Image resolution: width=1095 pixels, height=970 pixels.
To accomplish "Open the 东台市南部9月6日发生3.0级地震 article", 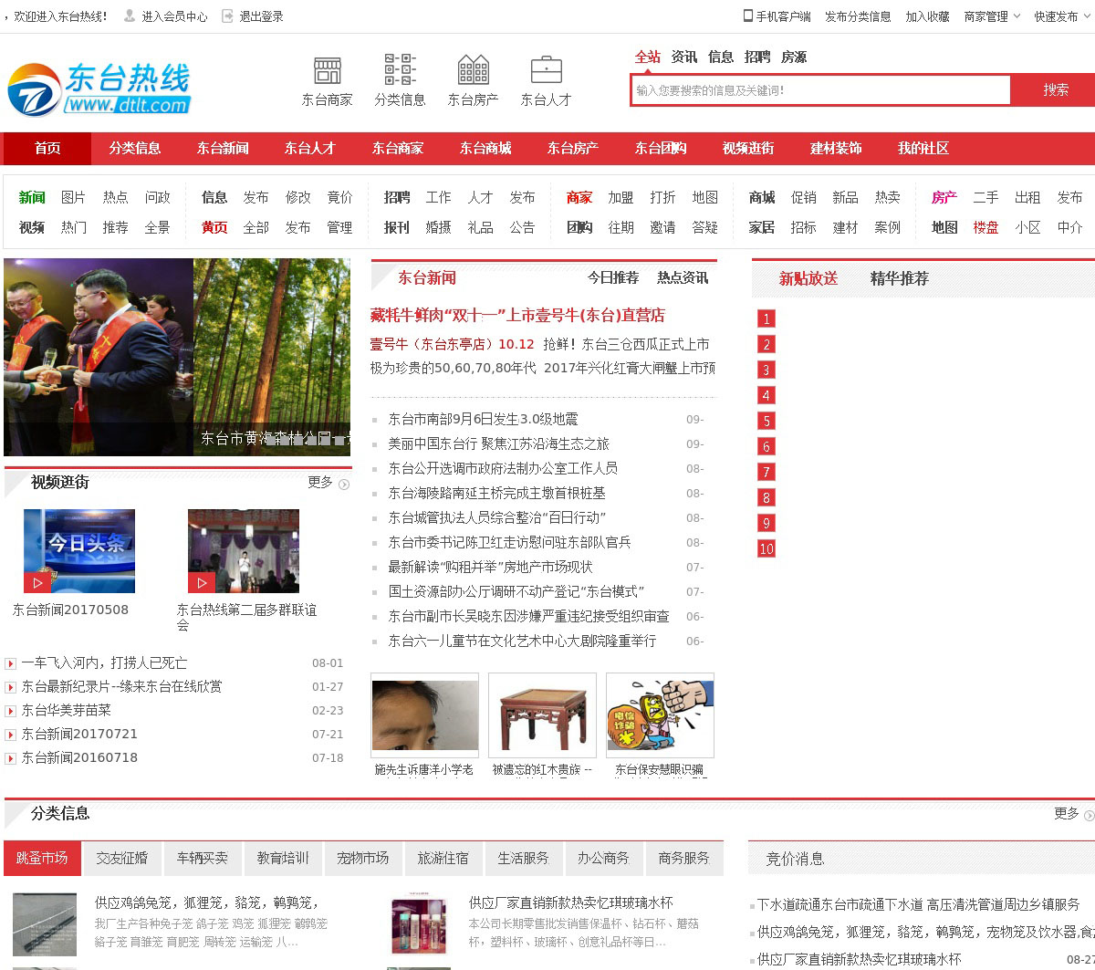I will [483, 419].
